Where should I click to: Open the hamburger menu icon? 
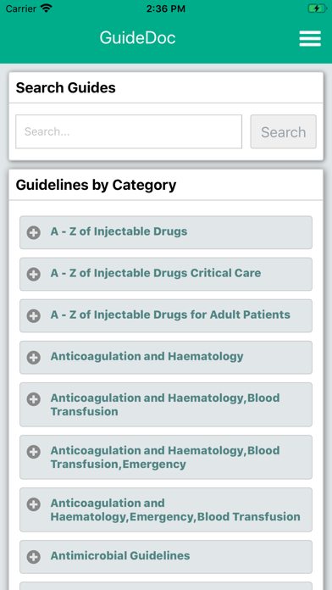click(x=310, y=38)
